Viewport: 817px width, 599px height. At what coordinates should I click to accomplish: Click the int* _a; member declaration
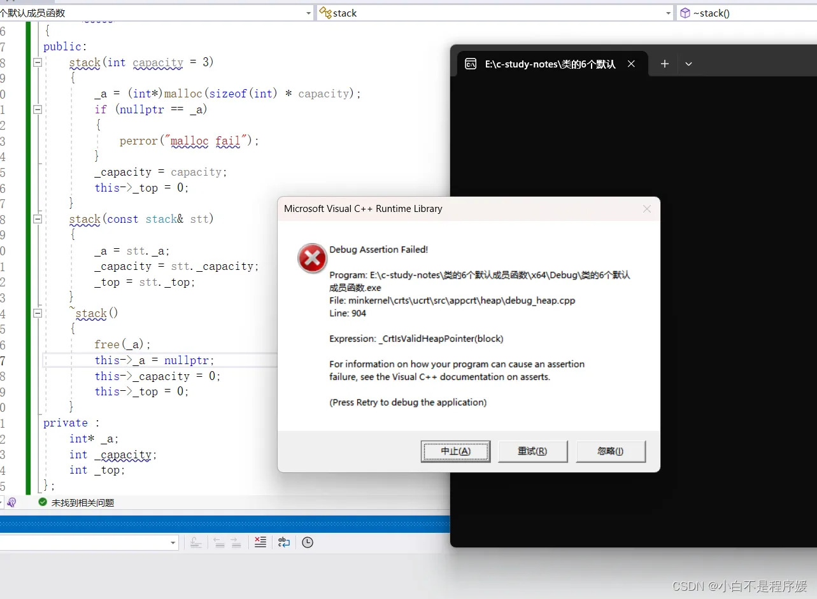(x=94, y=439)
